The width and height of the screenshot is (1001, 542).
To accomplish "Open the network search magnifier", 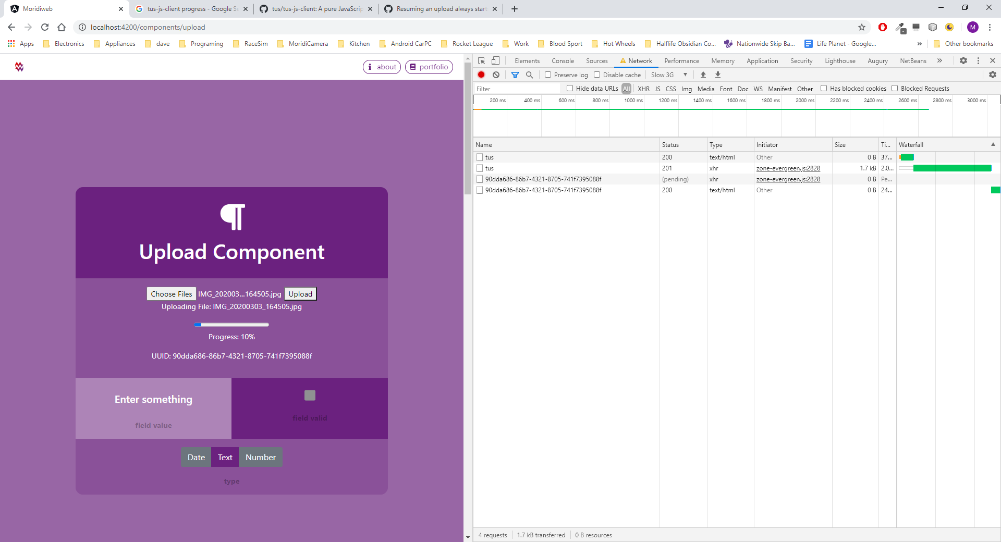I will click(x=530, y=75).
